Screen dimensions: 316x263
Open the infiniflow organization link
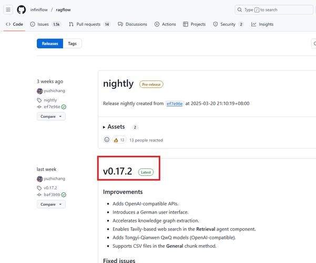[39, 9]
